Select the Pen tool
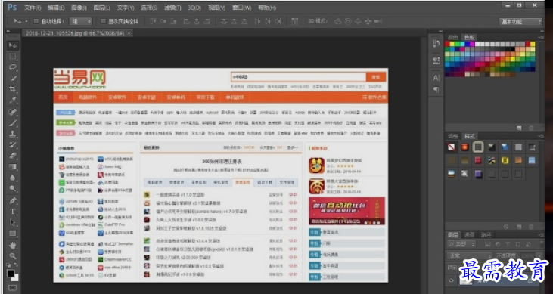Viewport: 553px width, 294px height. pyautogui.click(x=13, y=200)
